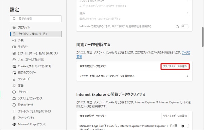This screenshot has height=130, width=204.
Task: Click Internet Explorer の閲覧データをクリアする heading
Action: [x=111, y=94]
